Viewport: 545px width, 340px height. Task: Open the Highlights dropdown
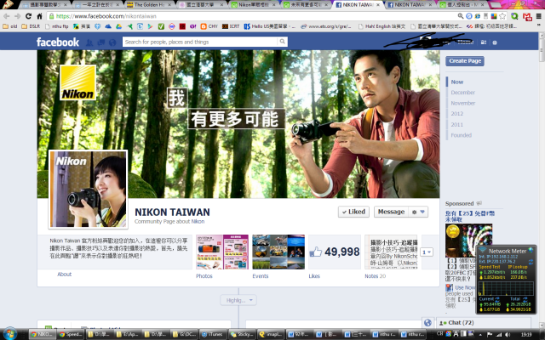(x=238, y=300)
